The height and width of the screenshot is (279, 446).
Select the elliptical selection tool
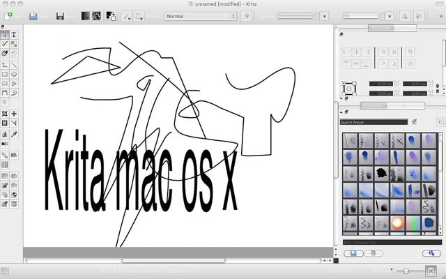14,176
